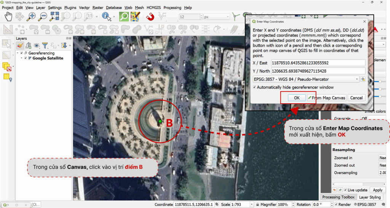
Task: Click the Y / North coordinate field
Action: pos(318,71)
